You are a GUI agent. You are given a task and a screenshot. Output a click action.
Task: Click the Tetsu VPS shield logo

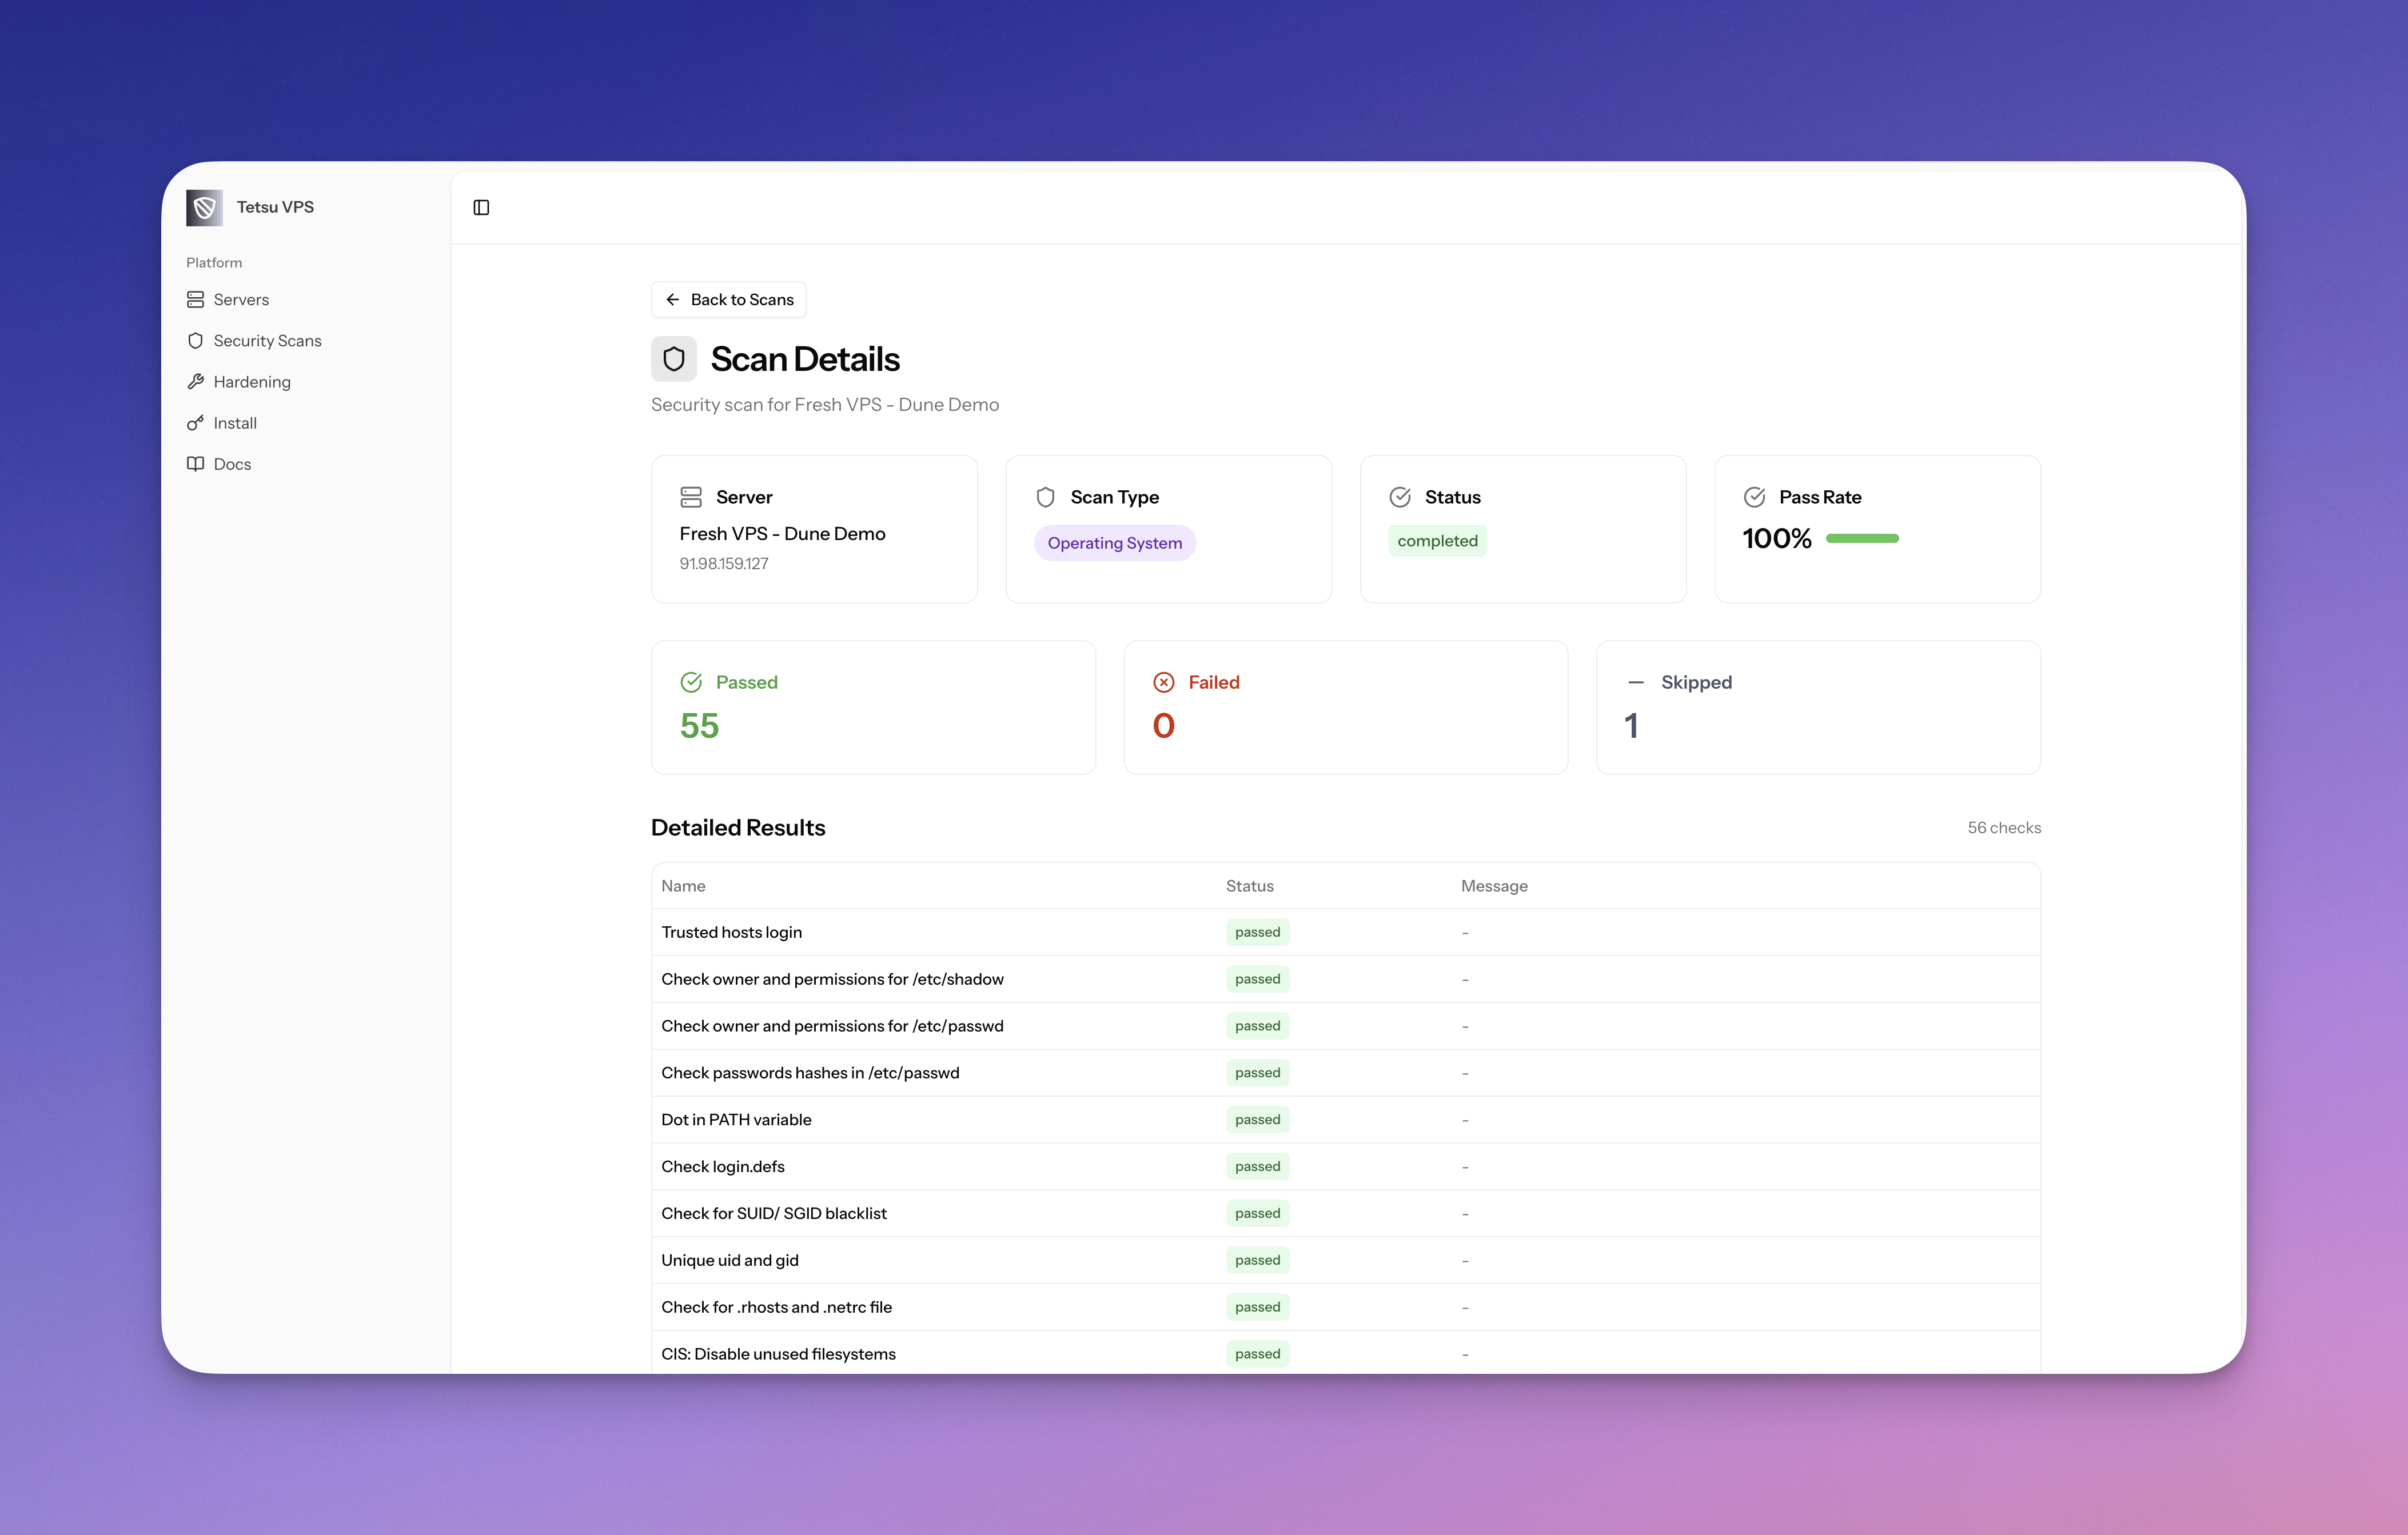pyautogui.click(x=204, y=208)
